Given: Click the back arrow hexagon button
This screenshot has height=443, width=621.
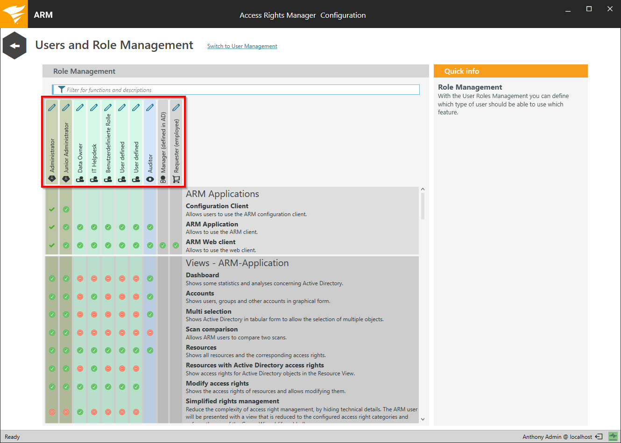Looking at the screenshot, I should point(14,46).
